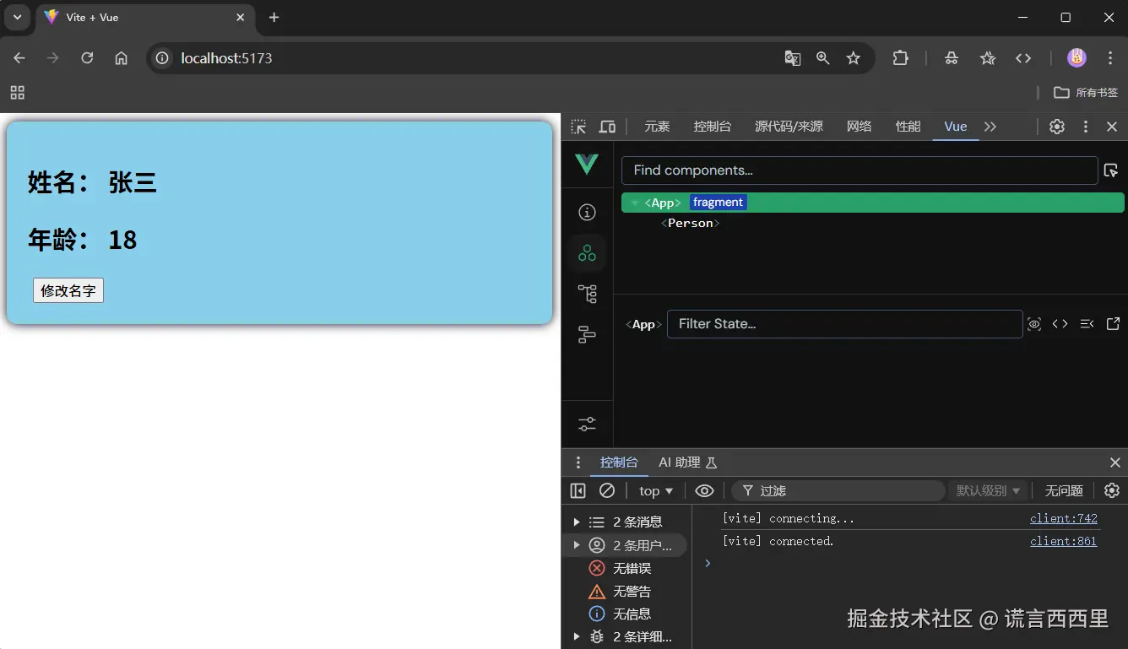Show more DevTools tabs chevron

pos(990,127)
